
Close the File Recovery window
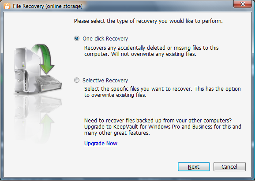tap(243, 4)
